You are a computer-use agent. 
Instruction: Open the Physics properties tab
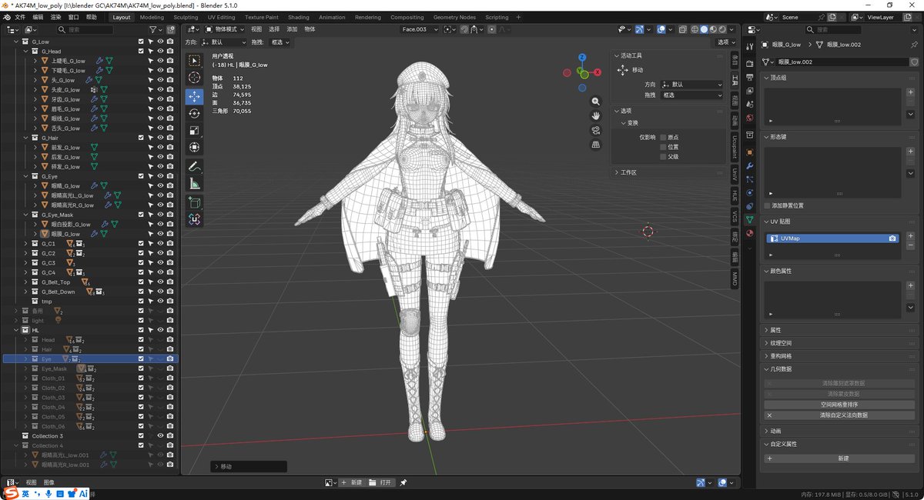tap(750, 192)
